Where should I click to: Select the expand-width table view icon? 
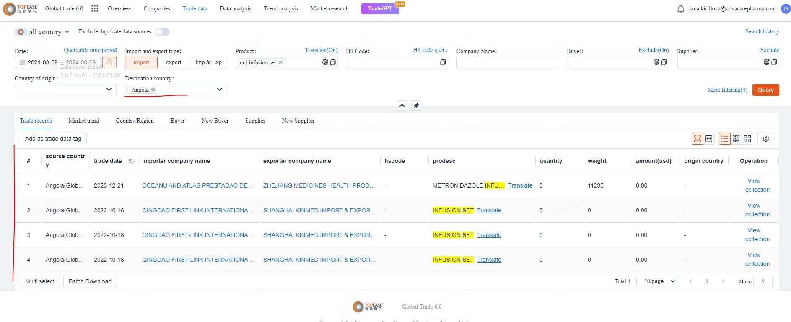(709, 139)
